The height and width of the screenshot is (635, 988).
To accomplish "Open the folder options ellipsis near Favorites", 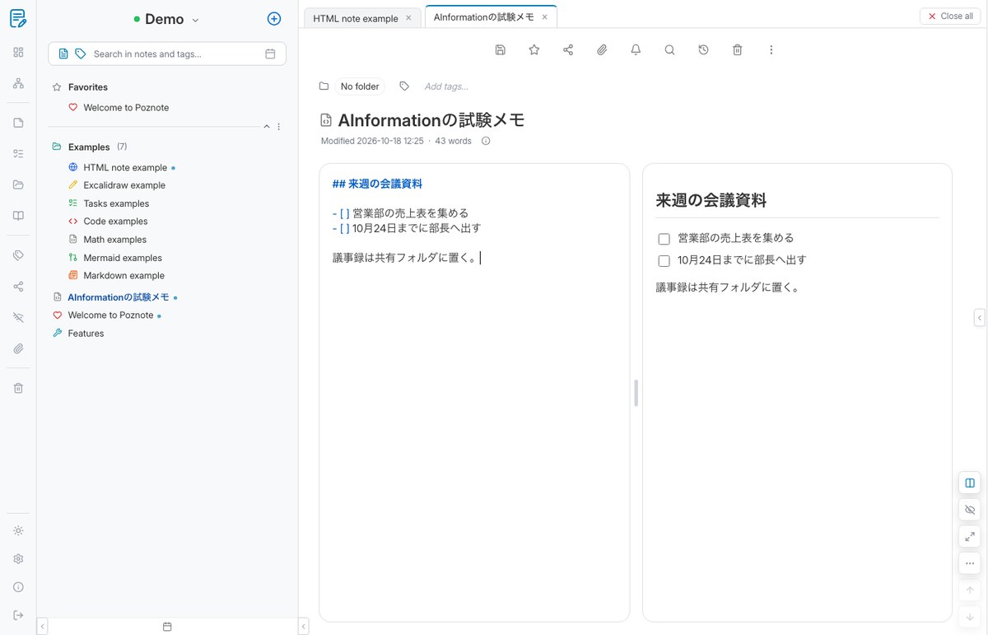I will click(x=279, y=127).
